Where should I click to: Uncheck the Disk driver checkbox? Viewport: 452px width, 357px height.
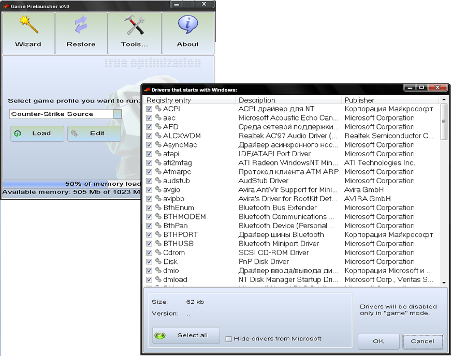149,262
